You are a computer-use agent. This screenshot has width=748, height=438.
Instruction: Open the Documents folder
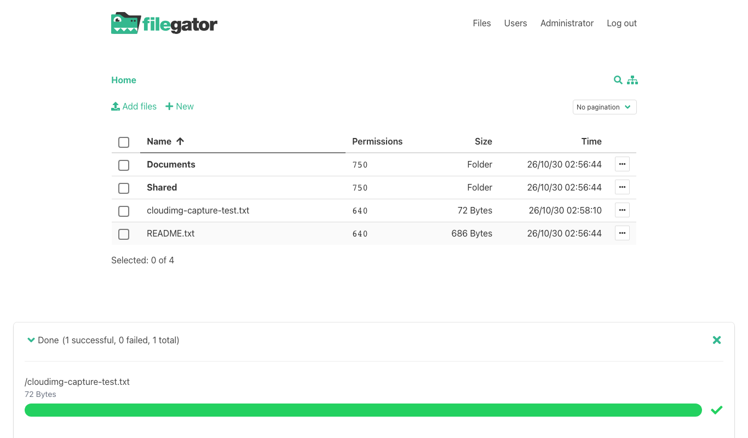[171, 164]
